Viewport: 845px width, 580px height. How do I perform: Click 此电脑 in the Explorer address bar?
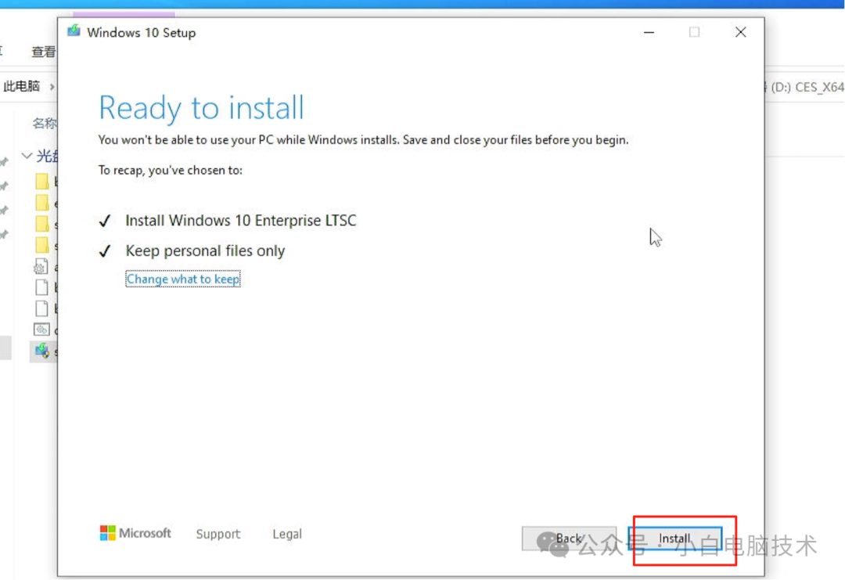22,86
